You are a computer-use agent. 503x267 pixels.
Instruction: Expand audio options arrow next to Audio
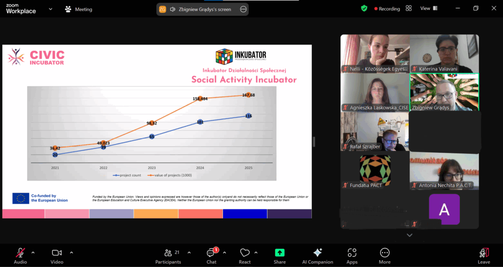coord(33,252)
